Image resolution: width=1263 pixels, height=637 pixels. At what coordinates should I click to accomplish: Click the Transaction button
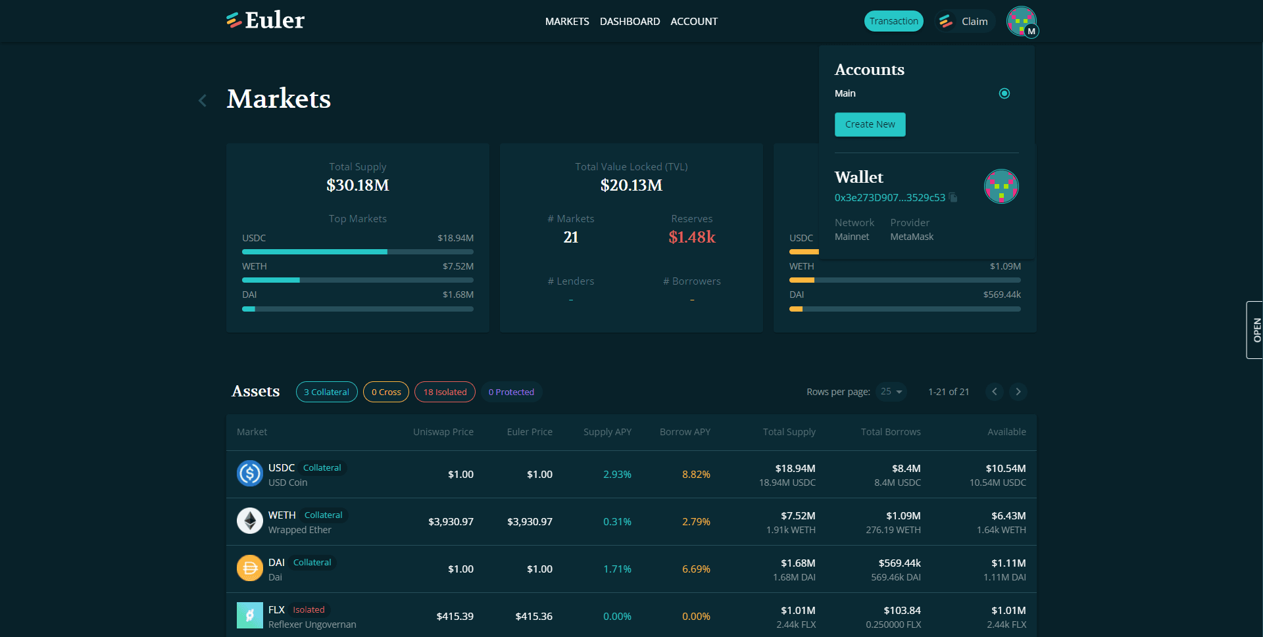[x=893, y=21]
